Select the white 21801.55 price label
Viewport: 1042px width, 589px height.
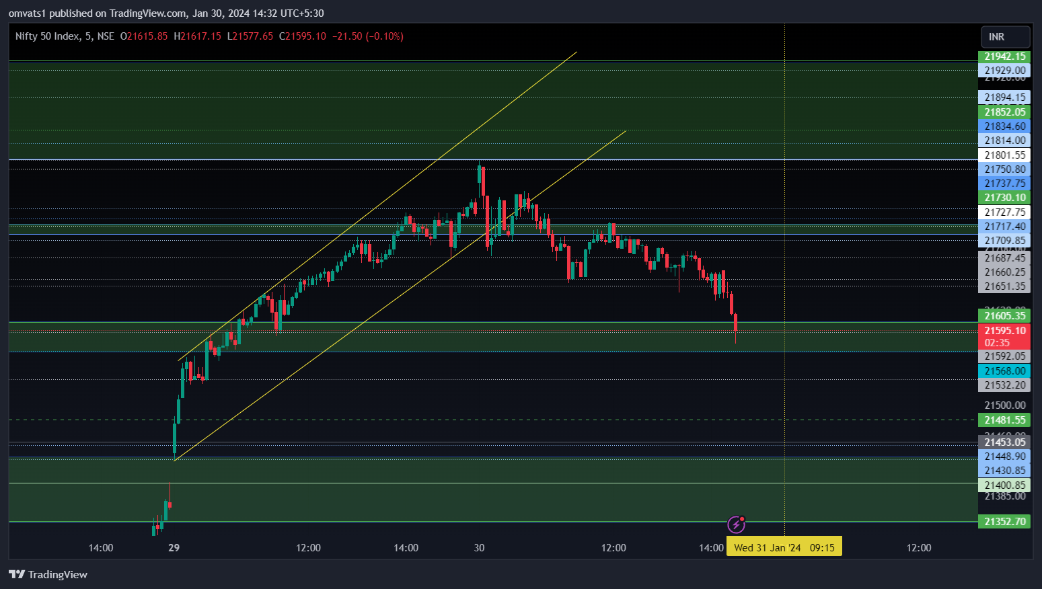1004,155
